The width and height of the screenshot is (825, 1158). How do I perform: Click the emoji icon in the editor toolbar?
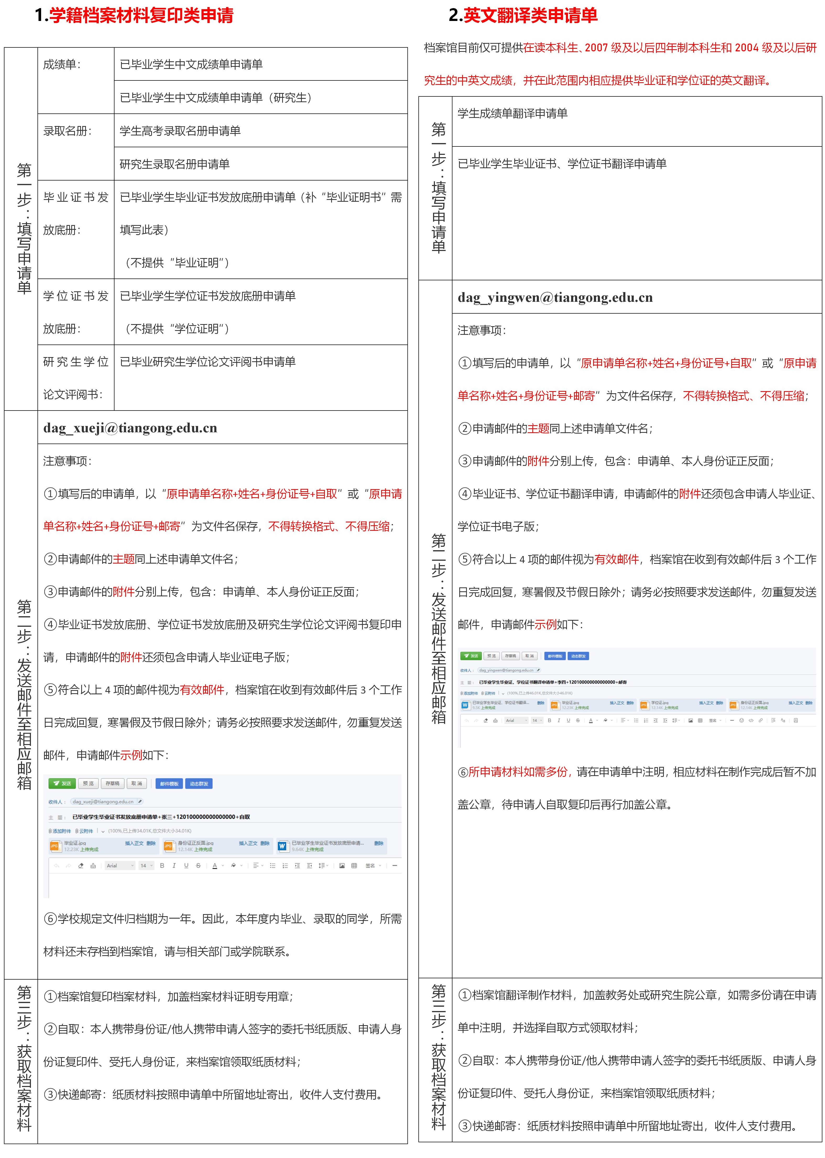[x=742, y=720]
